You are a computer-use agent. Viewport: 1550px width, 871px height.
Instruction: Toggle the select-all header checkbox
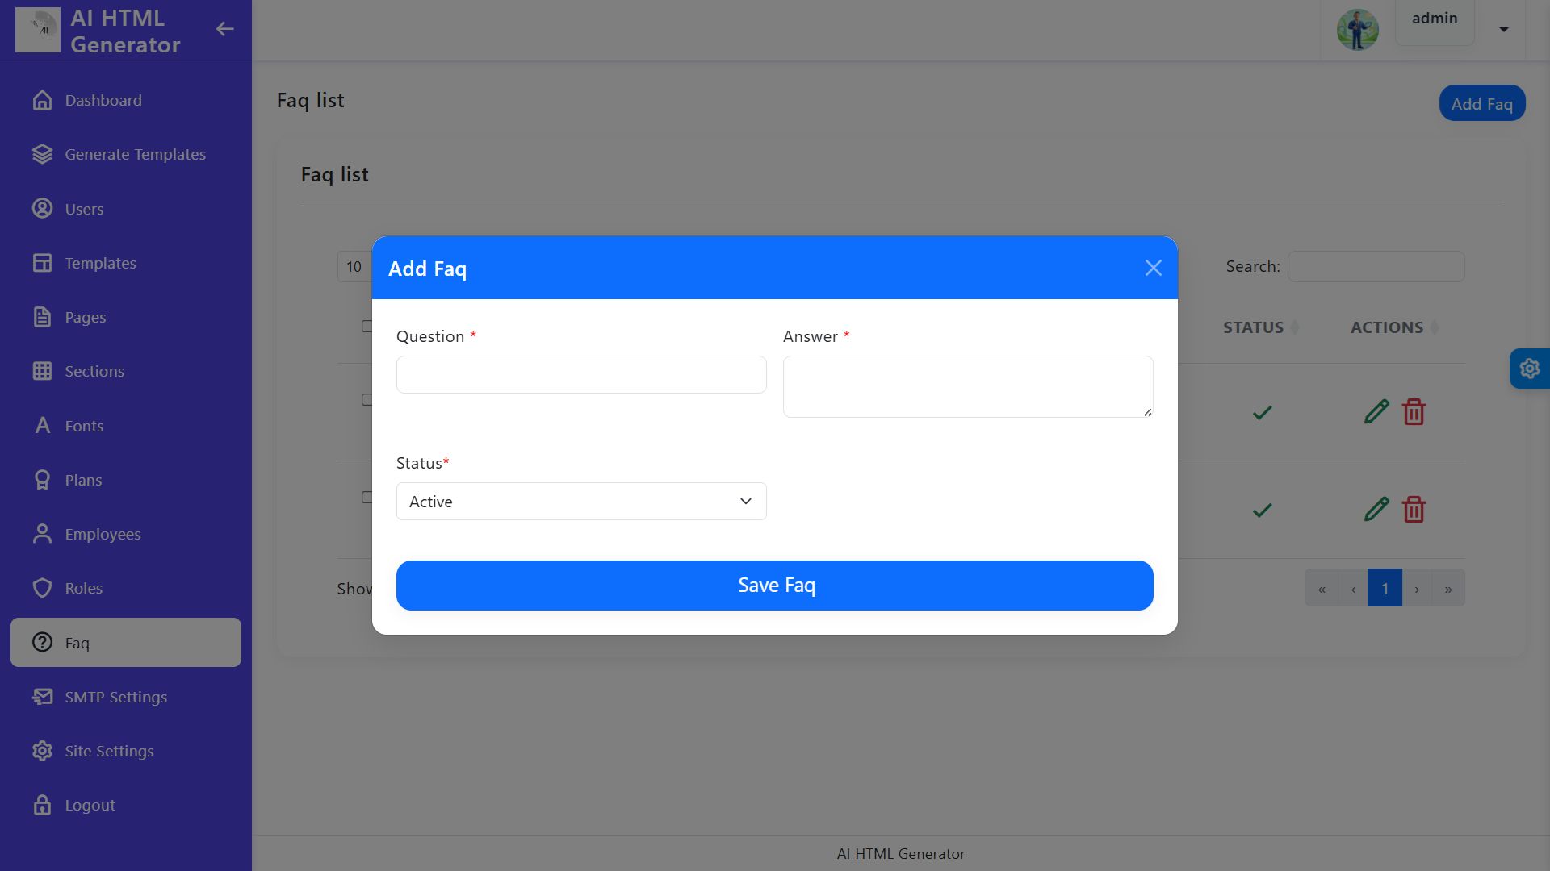click(367, 327)
